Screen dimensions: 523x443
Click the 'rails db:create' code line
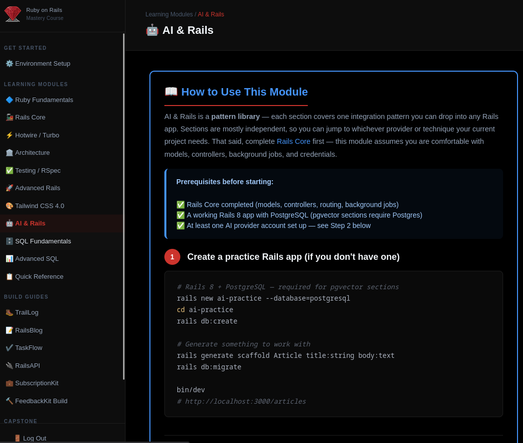click(207, 321)
